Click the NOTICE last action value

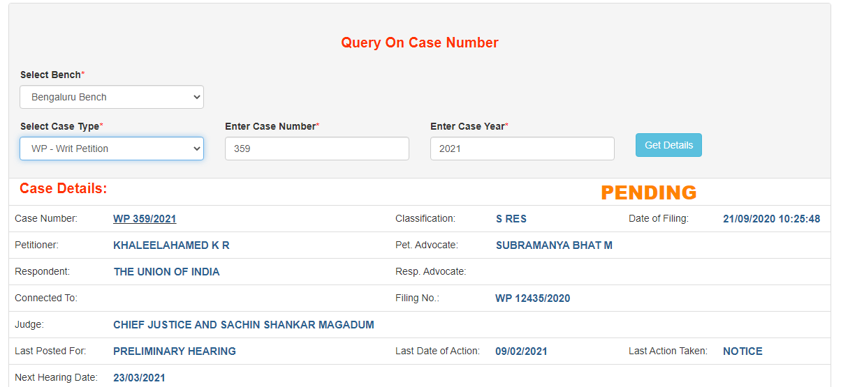(743, 351)
